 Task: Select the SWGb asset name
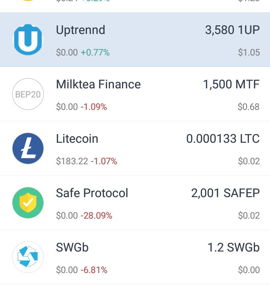72,247
